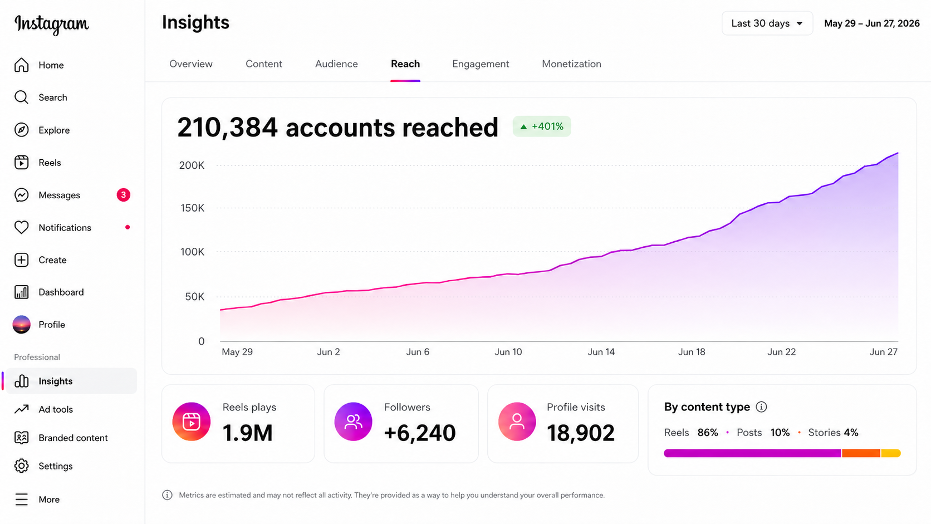Open Explore from the sidebar
Image resolution: width=931 pixels, height=524 pixels.
coord(54,130)
